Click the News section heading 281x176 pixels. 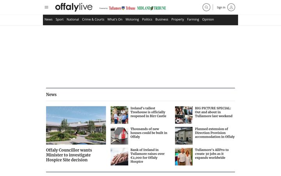tap(51, 95)
